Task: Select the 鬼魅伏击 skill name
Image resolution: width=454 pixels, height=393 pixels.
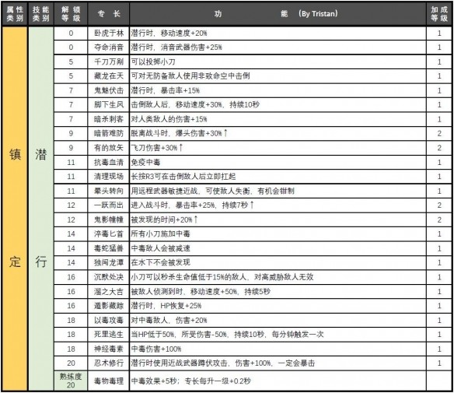Action: (x=109, y=90)
